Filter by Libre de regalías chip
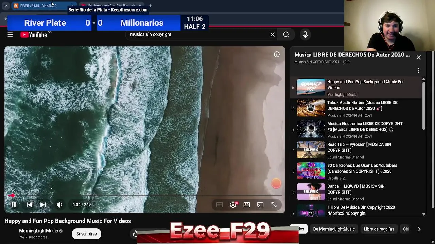The width and height of the screenshot is (435, 244). point(379,229)
